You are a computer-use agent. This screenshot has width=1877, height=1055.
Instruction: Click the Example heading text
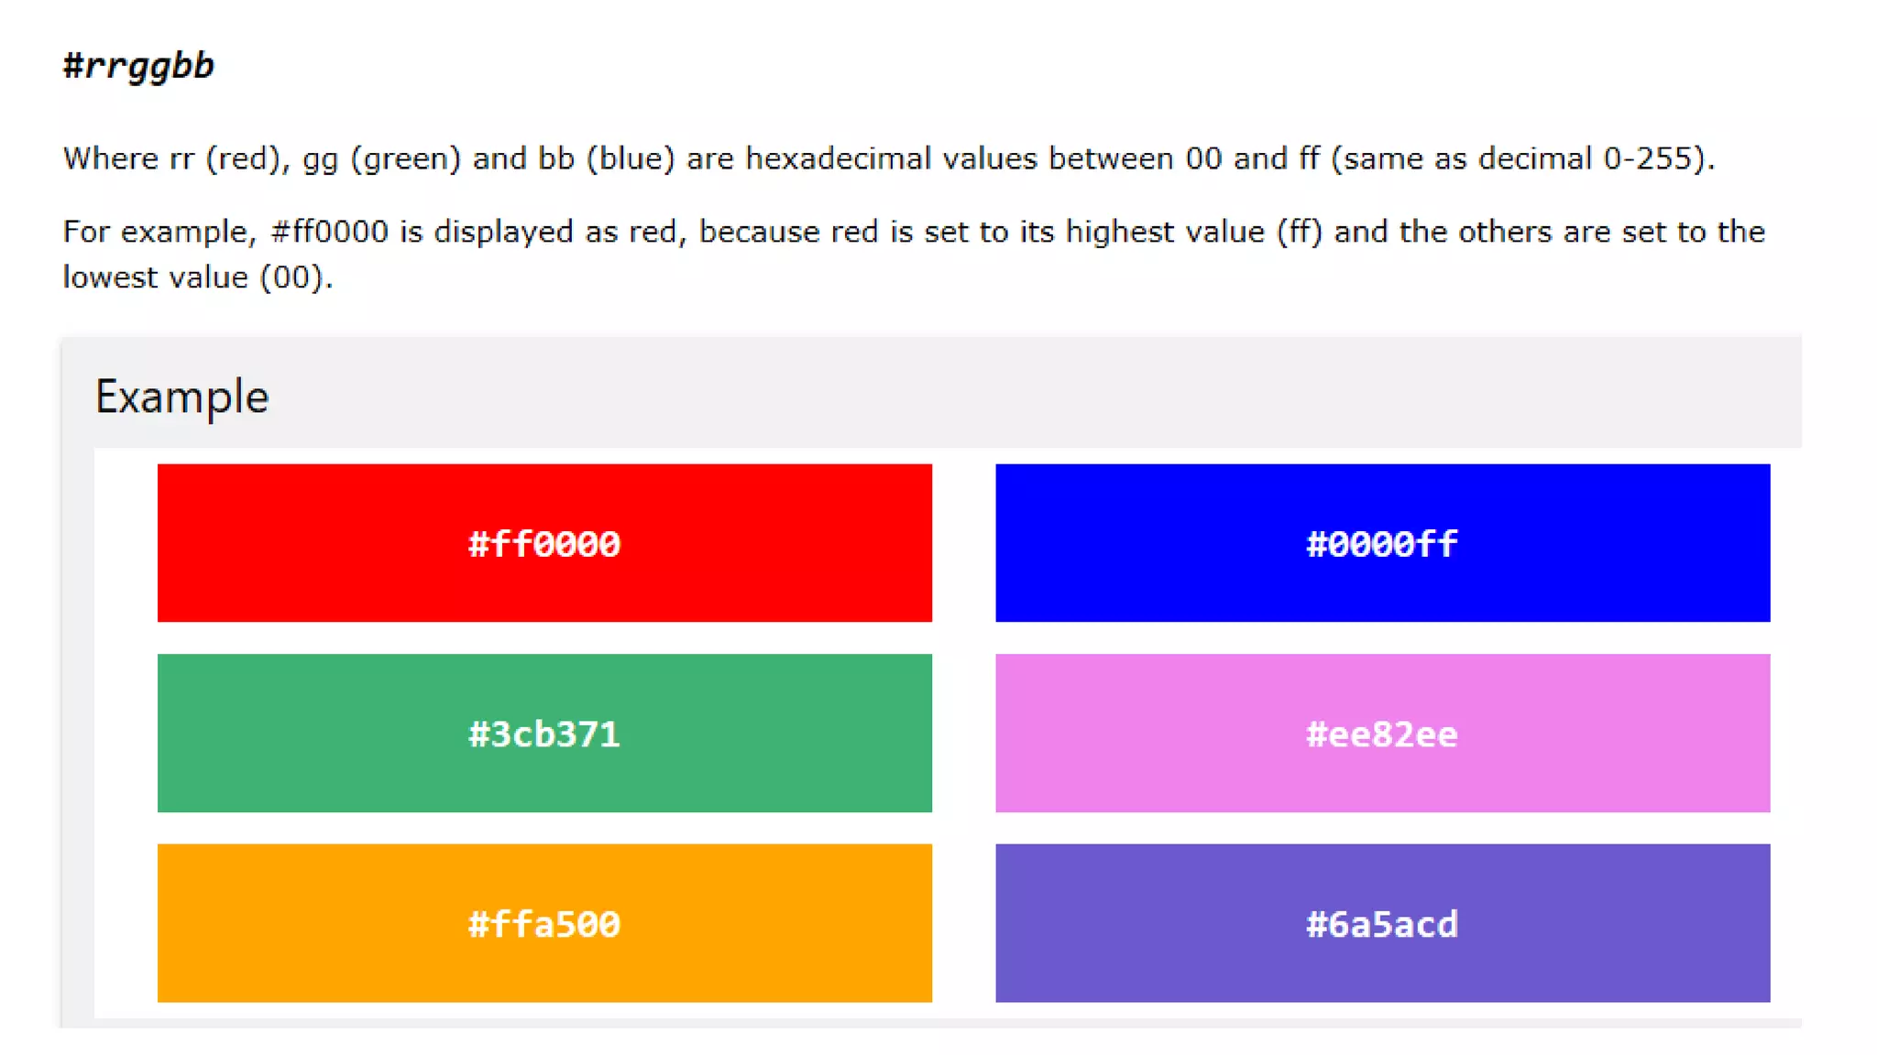181,397
